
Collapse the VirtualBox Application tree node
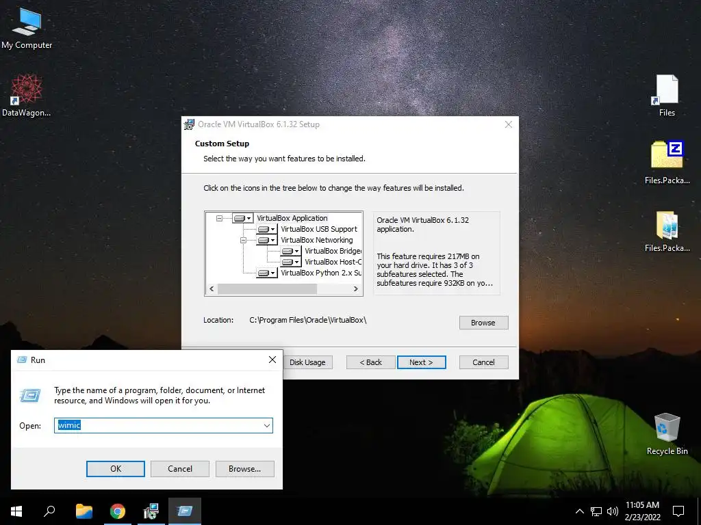coord(219,218)
